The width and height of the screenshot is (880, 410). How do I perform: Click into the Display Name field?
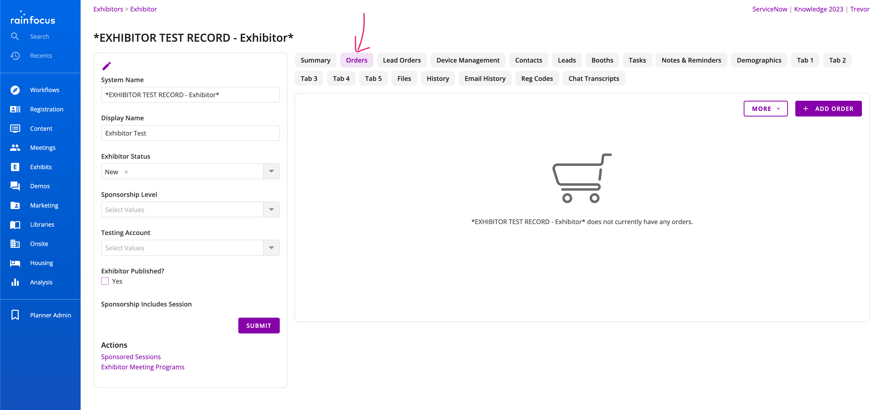(190, 133)
